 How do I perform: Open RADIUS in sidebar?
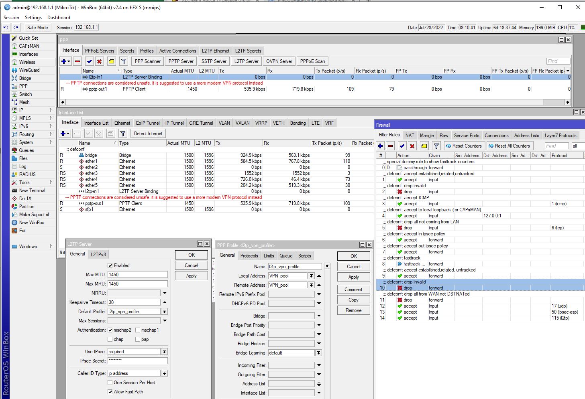coord(27,174)
